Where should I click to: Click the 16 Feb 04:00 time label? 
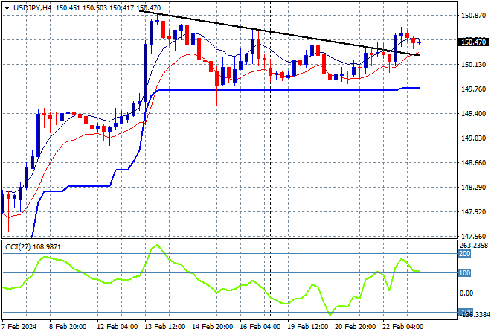(260, 327)
